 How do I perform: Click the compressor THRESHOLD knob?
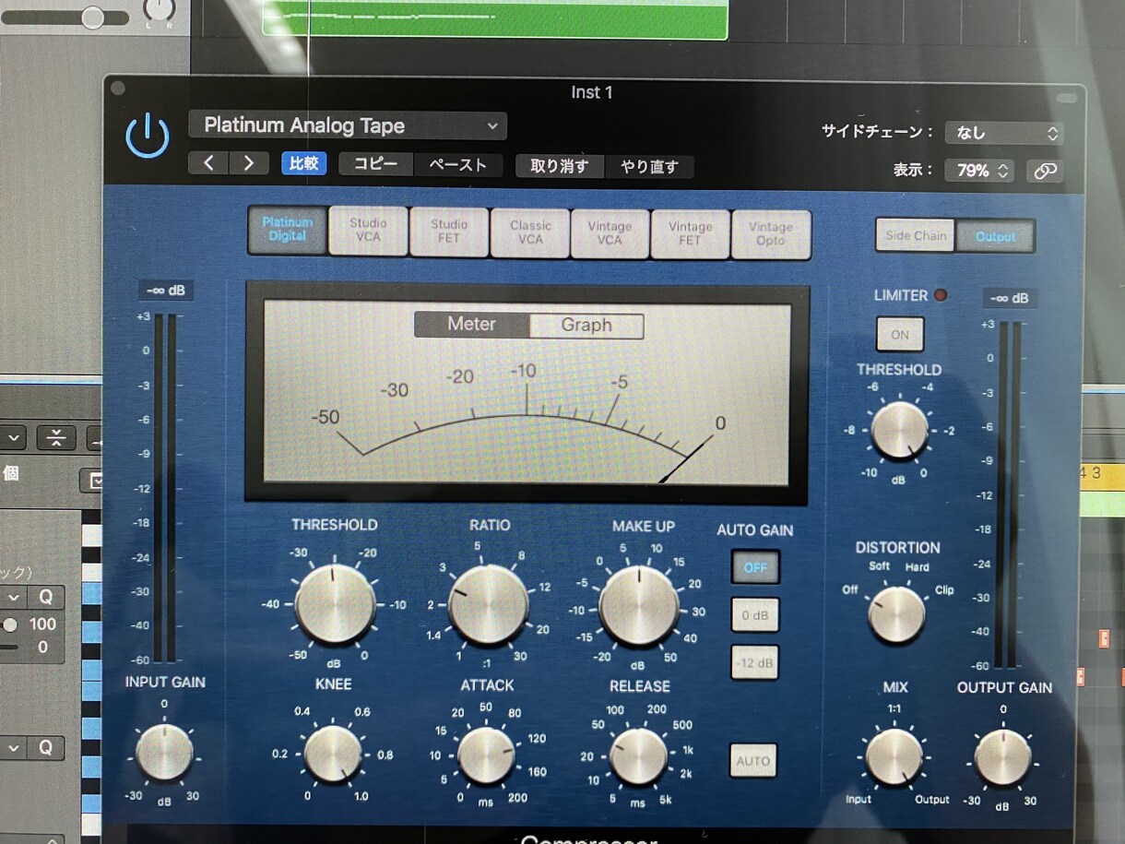(x=335, y=604)
